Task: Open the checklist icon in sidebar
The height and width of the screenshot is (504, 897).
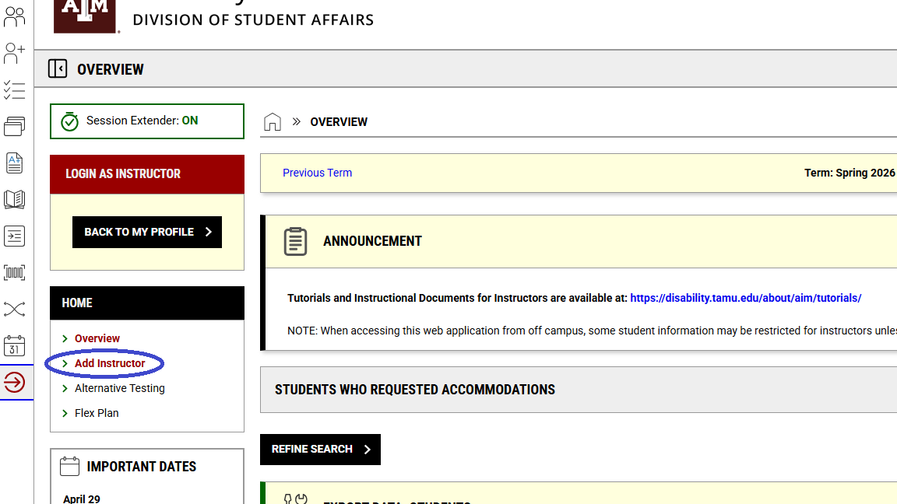Action: (15, 90)
